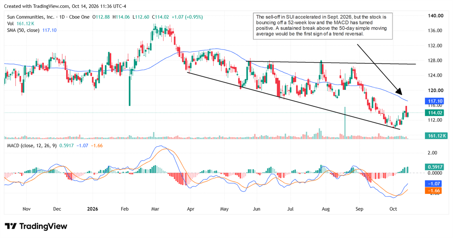Click the 120.00 price axis label

tap(435, 90)
